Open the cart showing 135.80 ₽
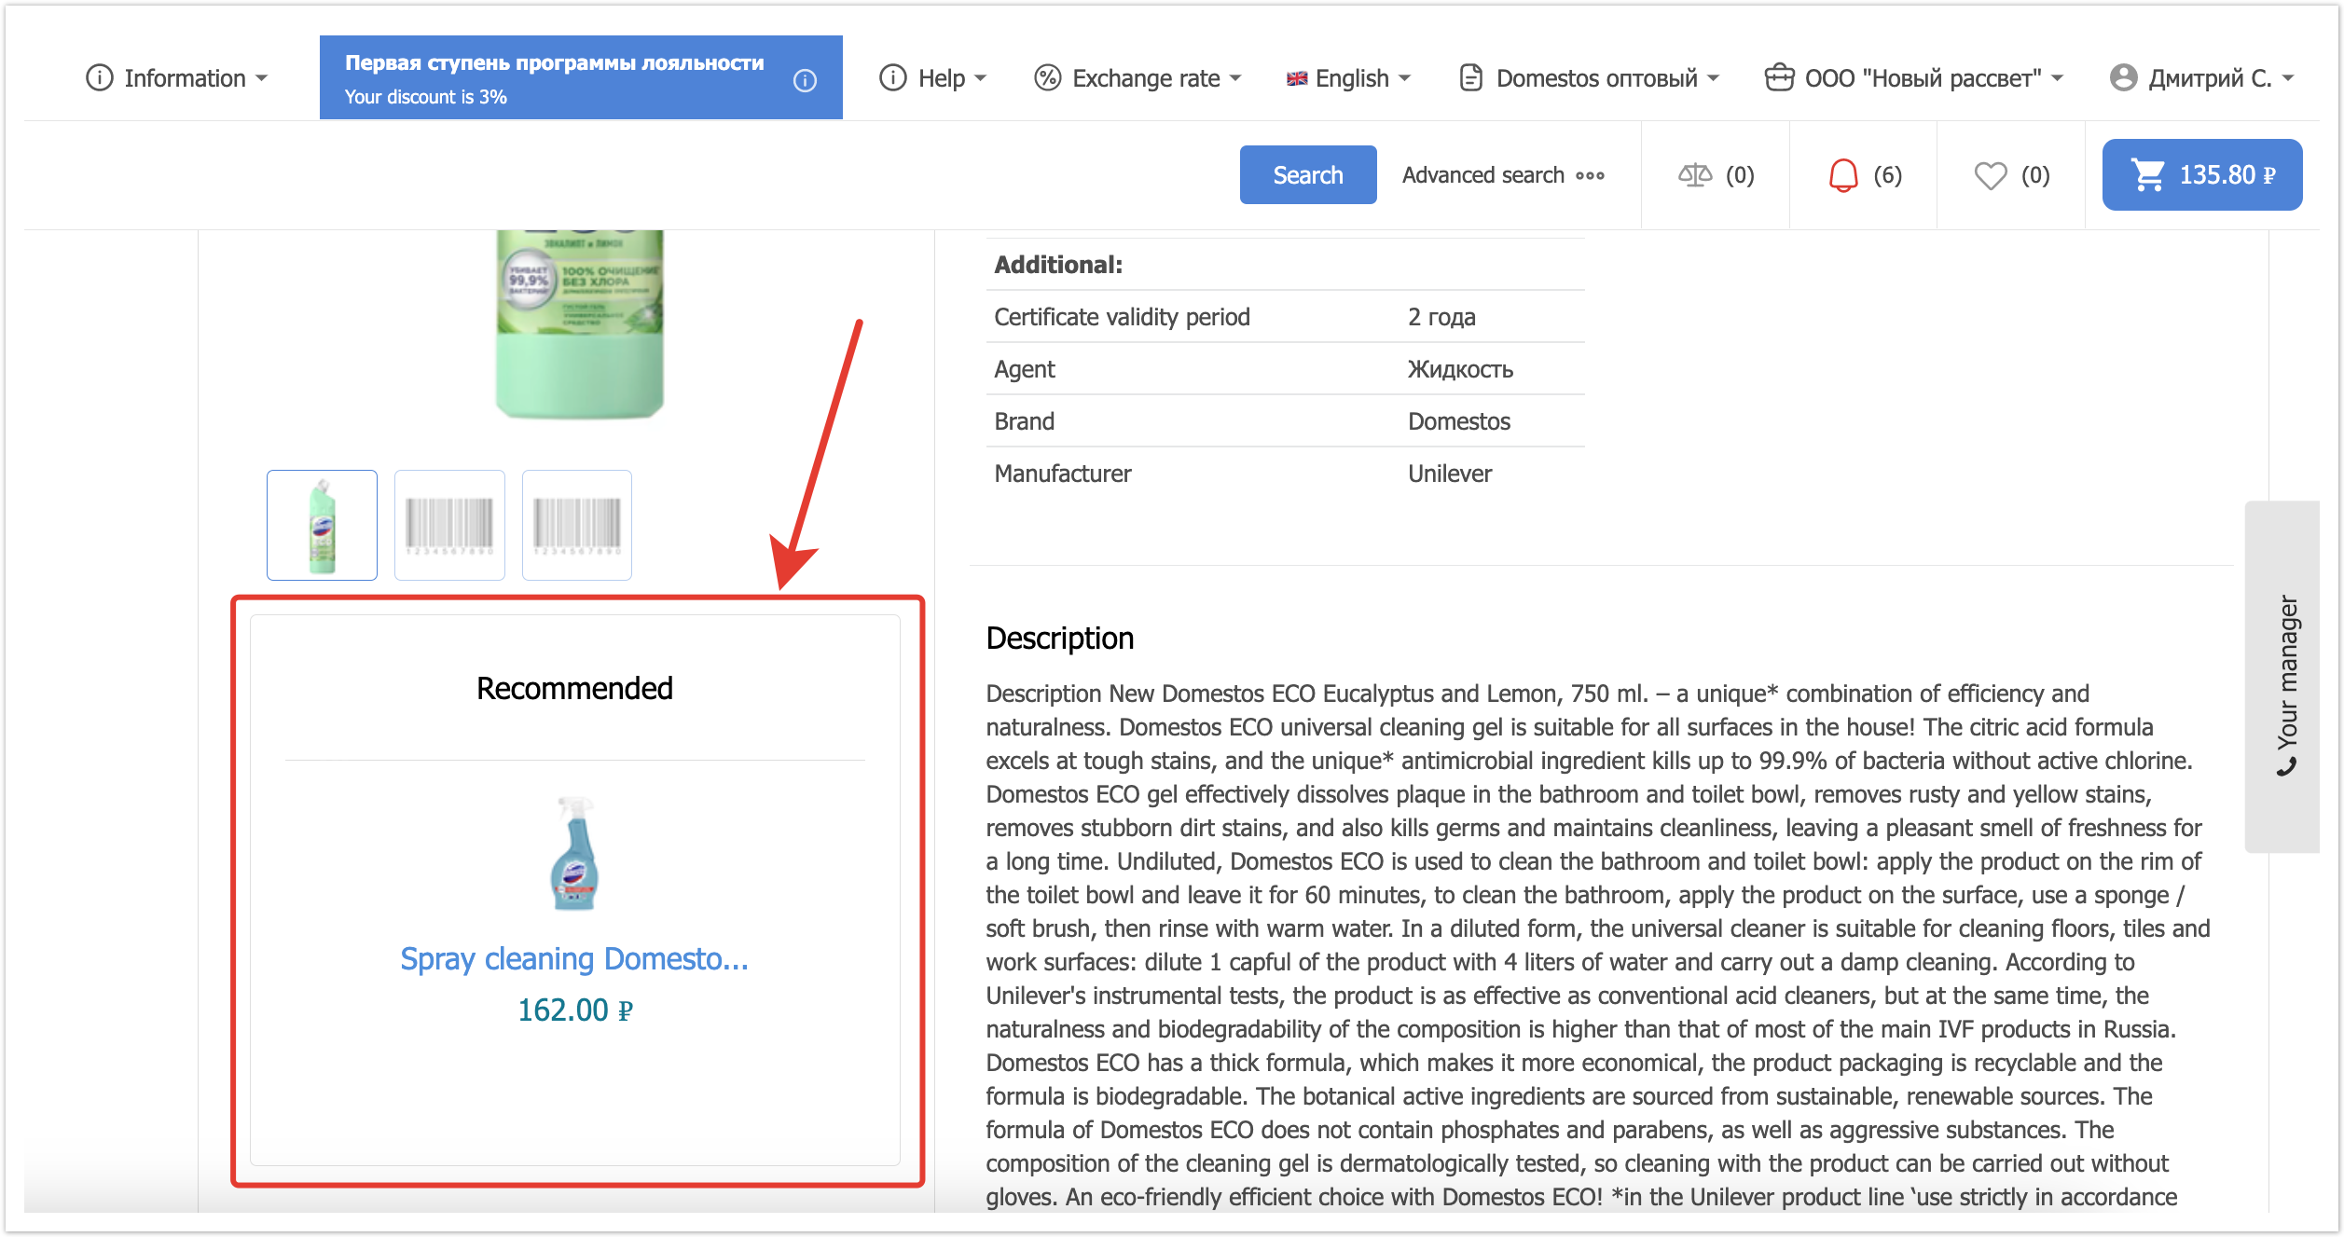The width and height of the screenshot is (2344, 1237). (x=2202, y=175)
